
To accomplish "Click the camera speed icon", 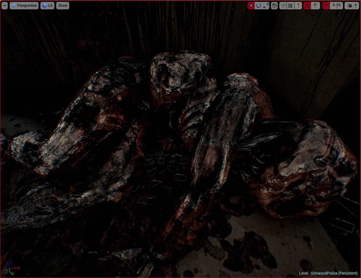I will coord(350,6).
